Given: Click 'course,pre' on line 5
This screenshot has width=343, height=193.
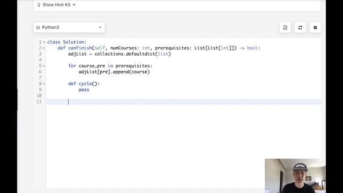Looking at the screenshot, I should (x=92, y=66).
